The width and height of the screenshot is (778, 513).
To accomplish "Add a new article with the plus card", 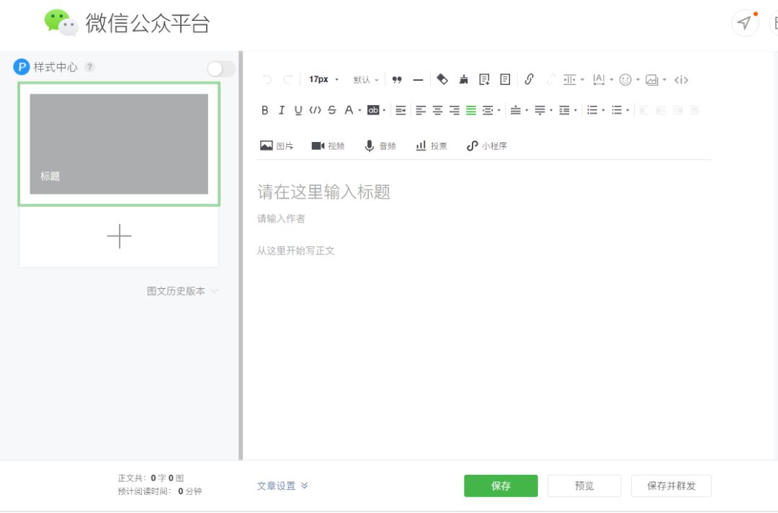I will (119, 236).
